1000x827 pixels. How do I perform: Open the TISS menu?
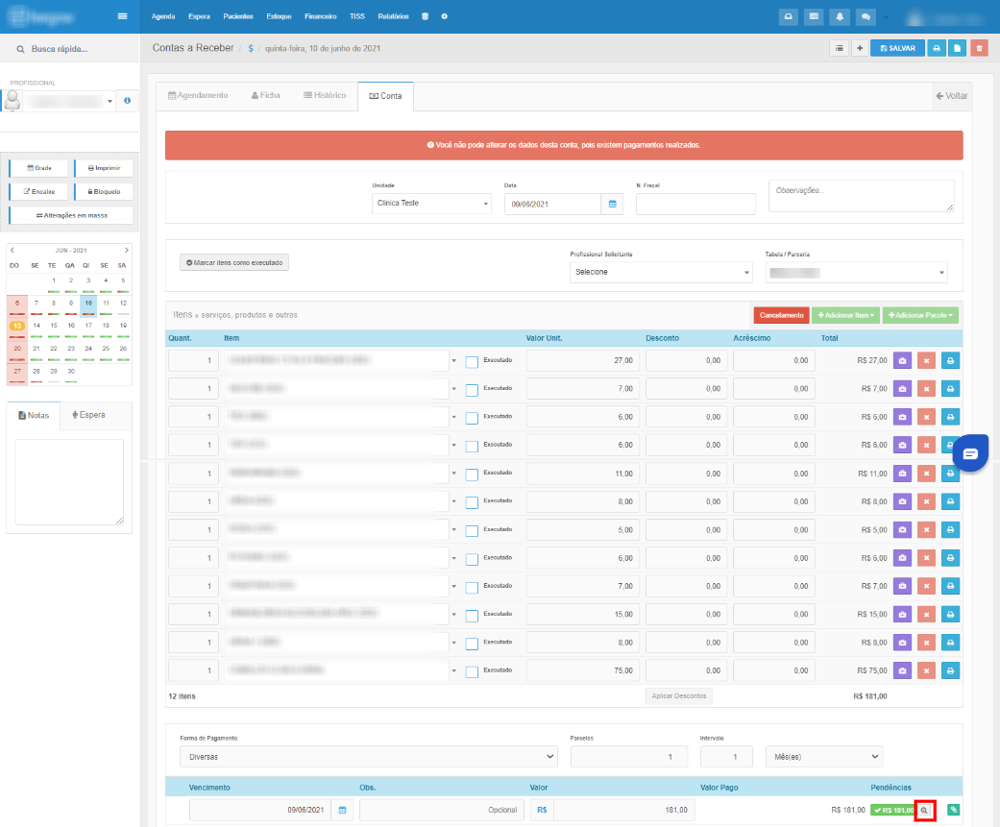click(x=357, y=16)
